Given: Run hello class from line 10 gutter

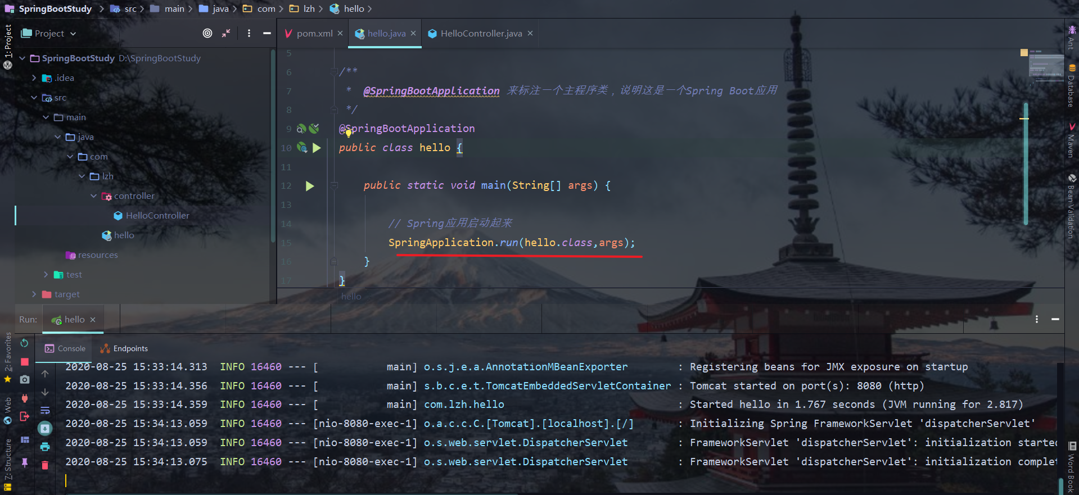Looking at the screenshot, I should coord(317,148).
